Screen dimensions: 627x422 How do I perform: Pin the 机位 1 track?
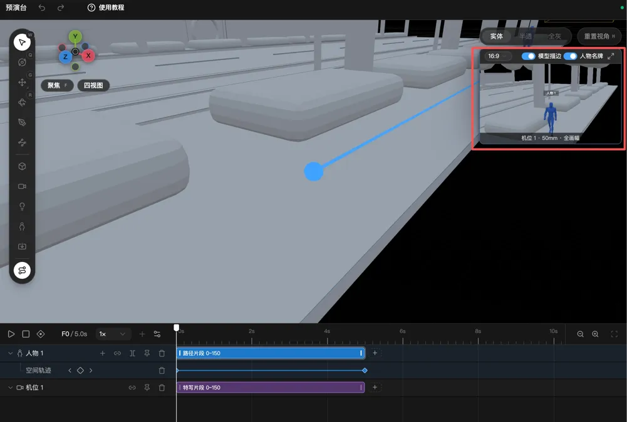coord(147,387)
